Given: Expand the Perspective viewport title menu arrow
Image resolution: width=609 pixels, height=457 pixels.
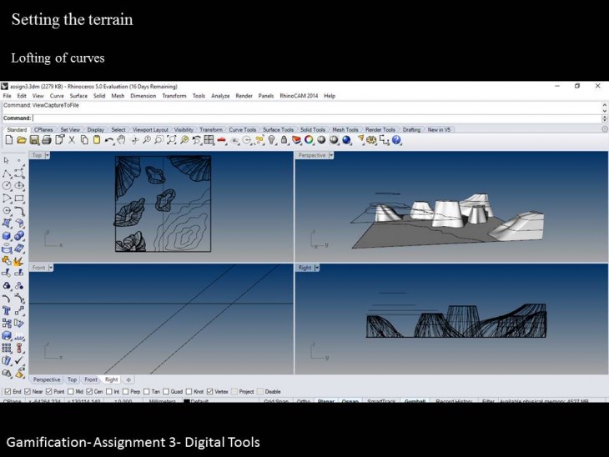Looking at the screenshot, I should pos(331,155).
